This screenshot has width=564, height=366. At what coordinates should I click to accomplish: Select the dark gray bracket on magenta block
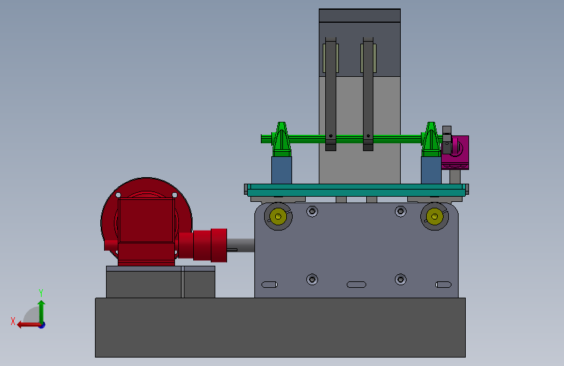tap(447, 140)
